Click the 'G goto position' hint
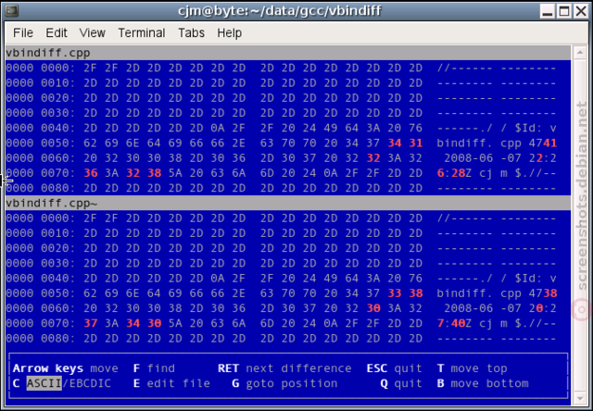This screenshot has width=593, height=411. pos(284,383)
